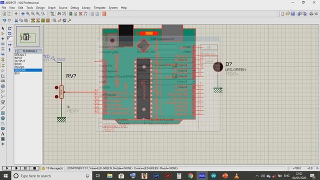Click the blue Center At Cursor plus icon
The image size is (320, 180).
pyautogui.click(x=23, y=13)
